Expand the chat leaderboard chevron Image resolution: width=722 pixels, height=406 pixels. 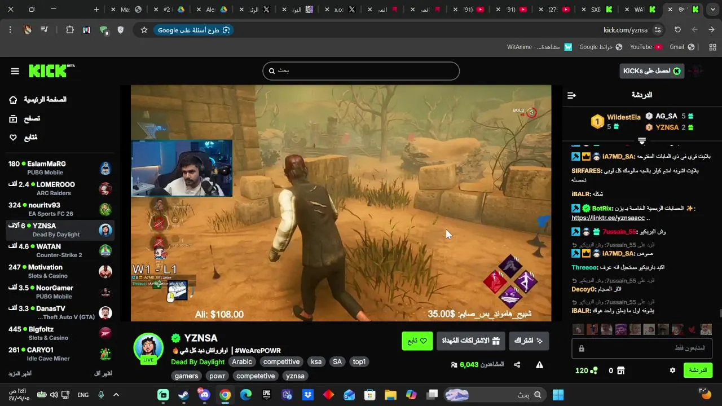click(642, 141)
